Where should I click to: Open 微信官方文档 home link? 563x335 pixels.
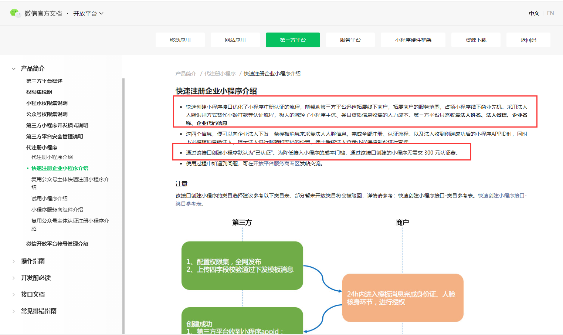click(x=43, y=13)
